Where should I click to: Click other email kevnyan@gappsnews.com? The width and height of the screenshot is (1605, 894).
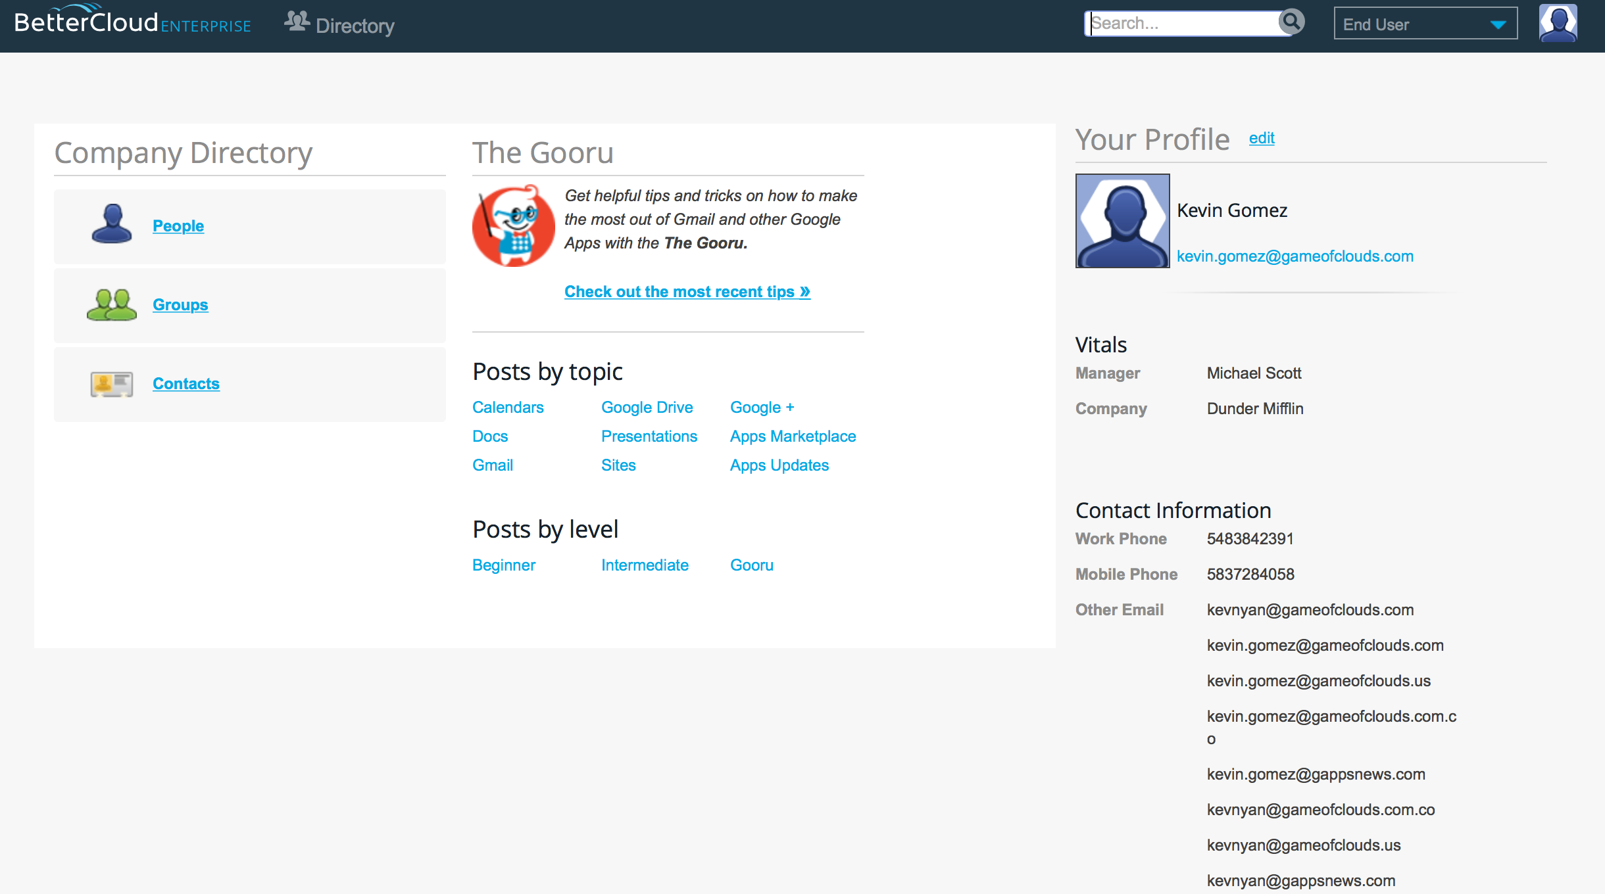(1301, 880)
